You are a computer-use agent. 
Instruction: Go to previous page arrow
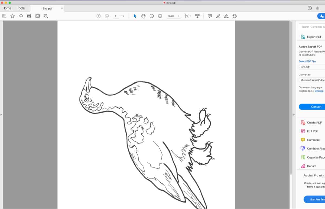[x=99, y=16]
